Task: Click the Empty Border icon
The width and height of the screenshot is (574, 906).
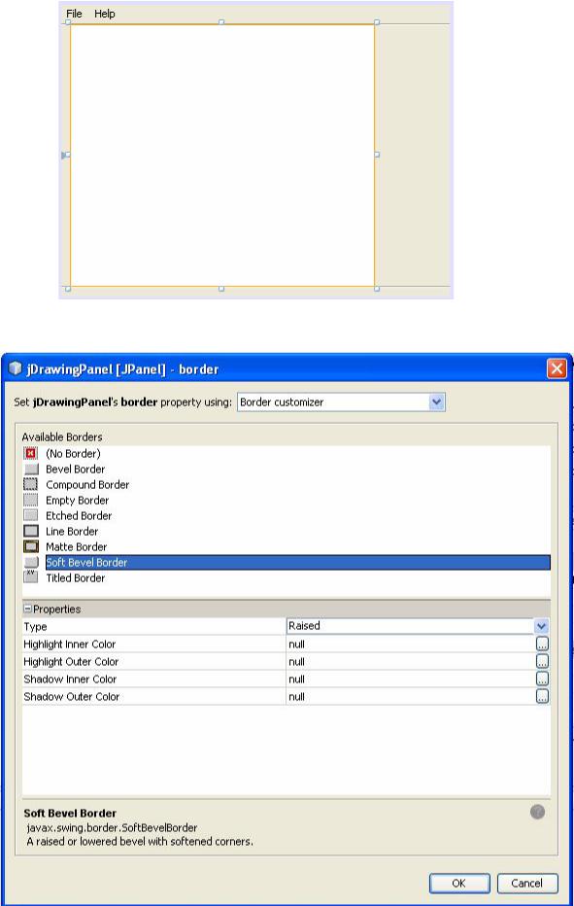Action: [x=31, y=500]
